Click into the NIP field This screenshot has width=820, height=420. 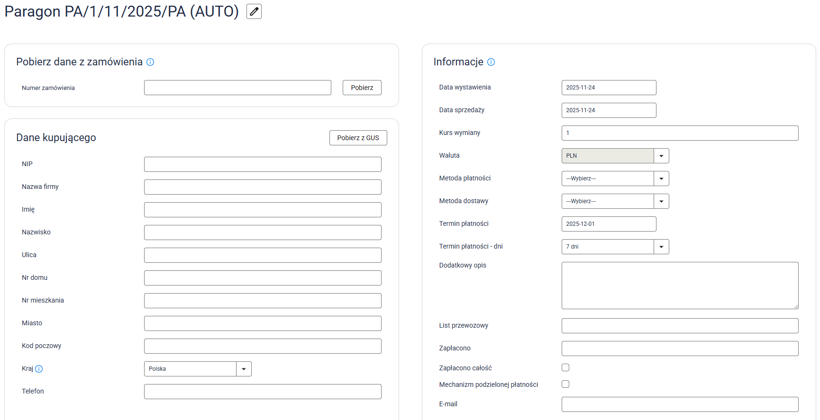263,164
